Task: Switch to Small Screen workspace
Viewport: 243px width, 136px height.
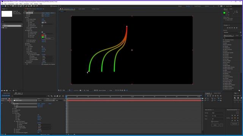Action: (x=197, y=6)
